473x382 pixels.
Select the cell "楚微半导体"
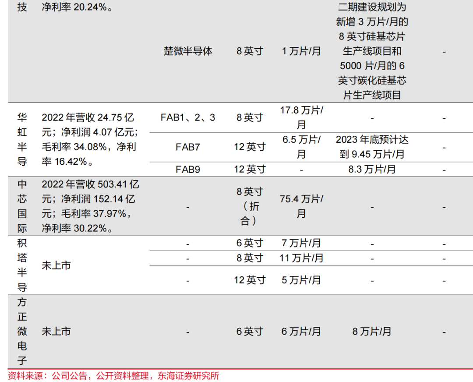click(188, 51)
